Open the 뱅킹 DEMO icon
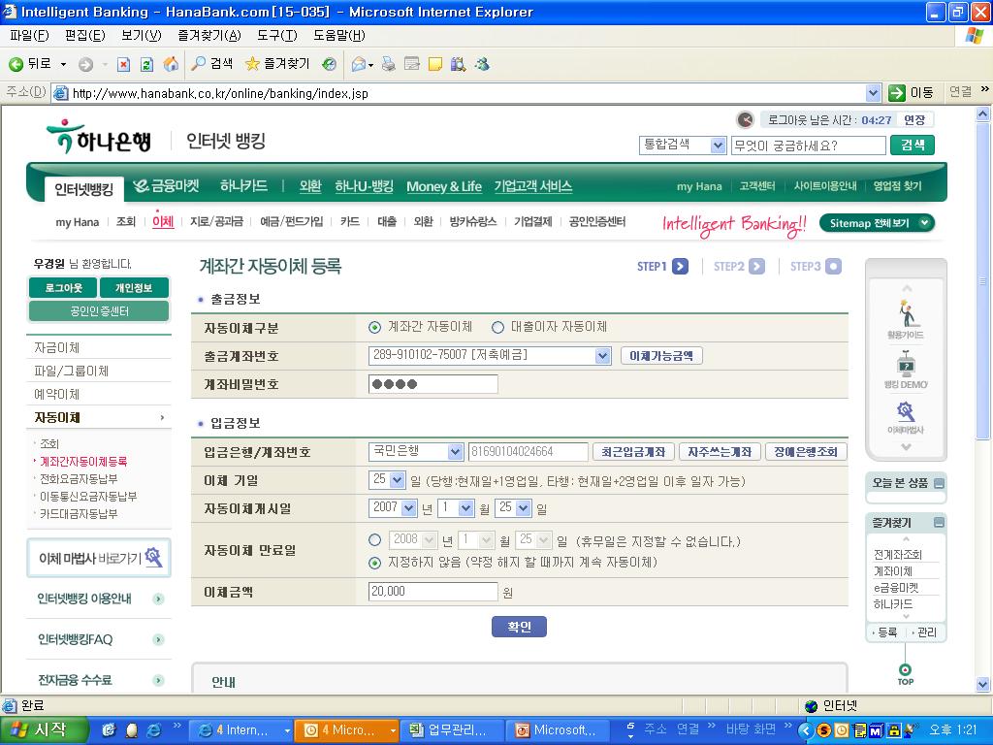Screen dimensions: 993x745 [905, 370]
